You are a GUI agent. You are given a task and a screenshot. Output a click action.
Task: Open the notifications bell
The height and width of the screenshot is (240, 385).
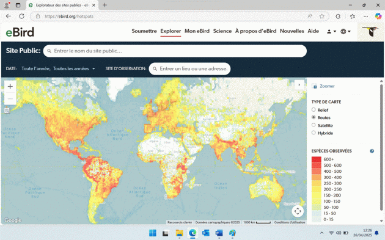pyautogui.click(x=376, y=233)
